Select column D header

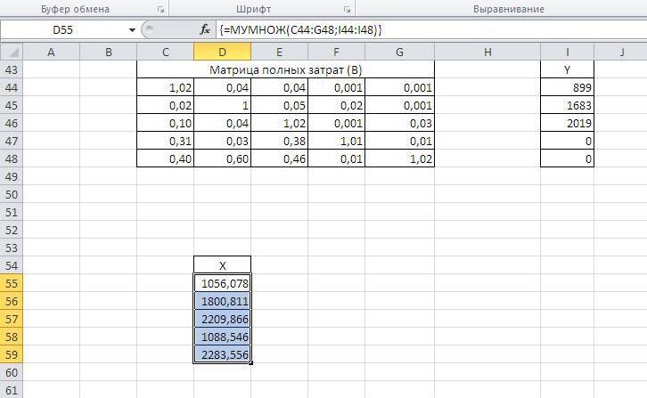222,53
